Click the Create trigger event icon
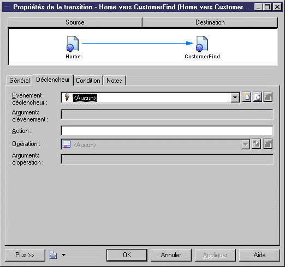This screenshot has width=285, height=267. click(x=247, y=97)
